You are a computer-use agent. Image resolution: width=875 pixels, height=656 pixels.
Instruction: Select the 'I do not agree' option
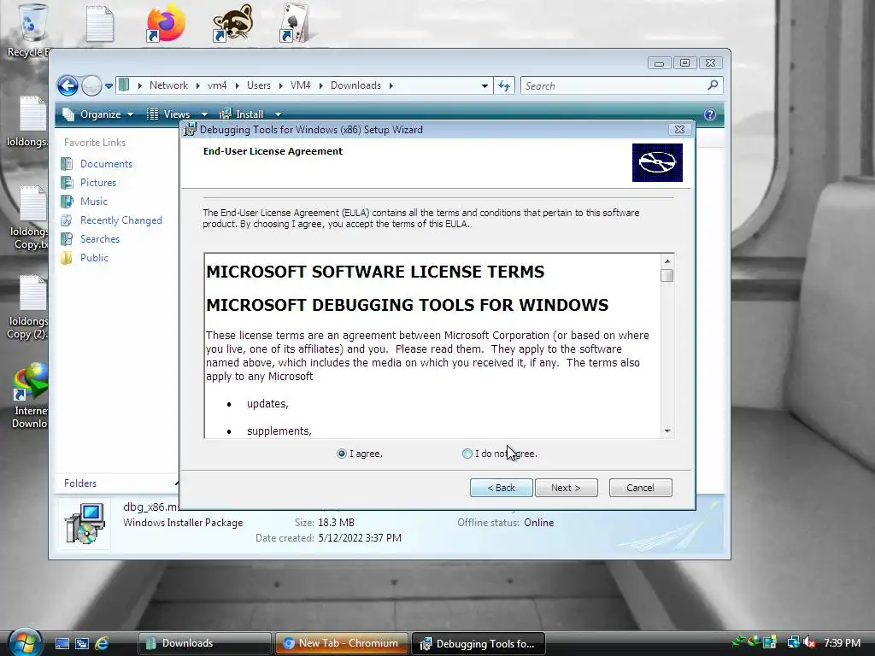pos(467,454)
